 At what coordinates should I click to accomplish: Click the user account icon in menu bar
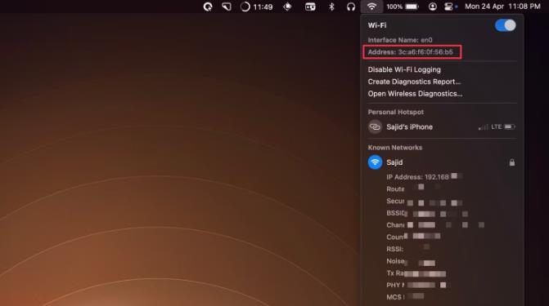[x=432, y=7]
